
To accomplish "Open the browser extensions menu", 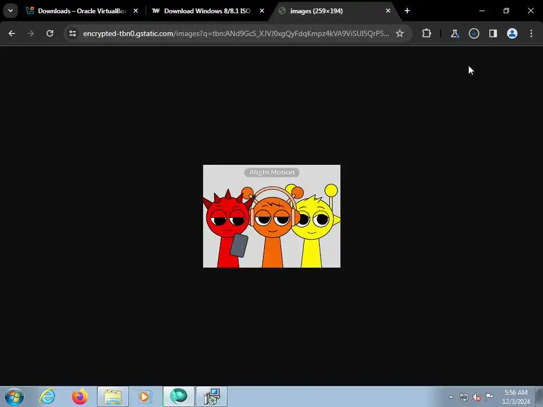I will tap(427, 33).
